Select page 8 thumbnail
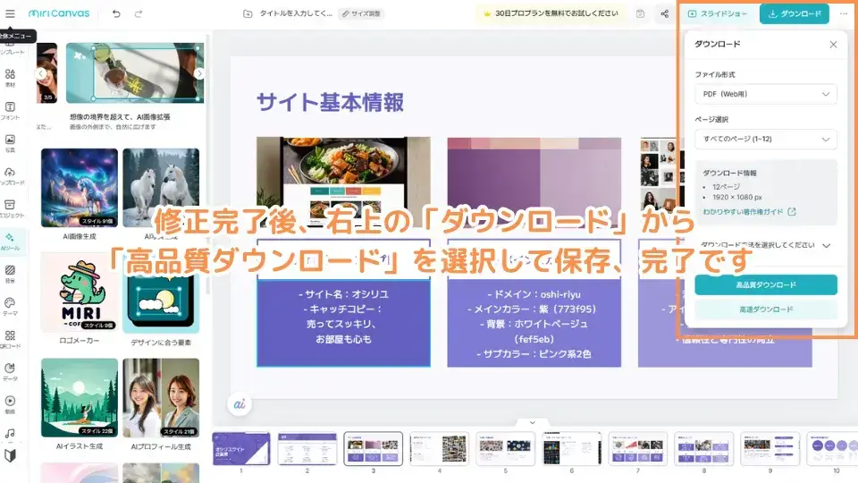Viewport: 858px width, 483px height. 704,448
